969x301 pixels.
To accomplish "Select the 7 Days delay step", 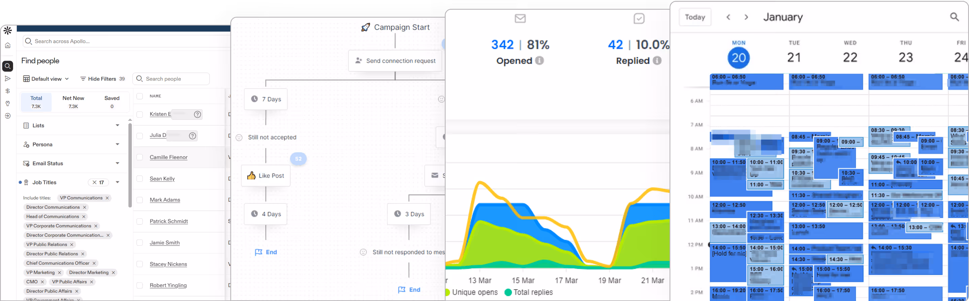I will [x=265, y=99].
